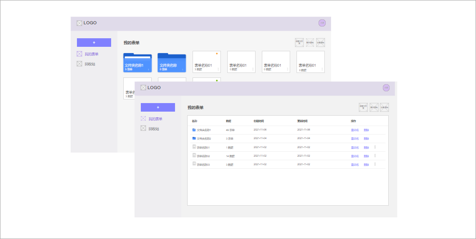476x239 pixels.
Task: Click create folder icon in grid view window
Action: 299,42
